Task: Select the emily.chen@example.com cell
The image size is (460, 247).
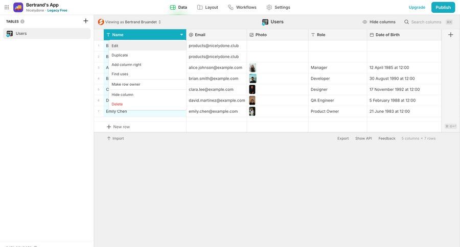Action: point(217,111)
